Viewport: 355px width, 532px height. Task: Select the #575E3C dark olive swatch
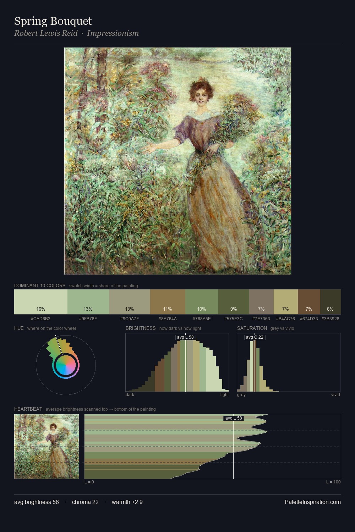click(234, 302)
